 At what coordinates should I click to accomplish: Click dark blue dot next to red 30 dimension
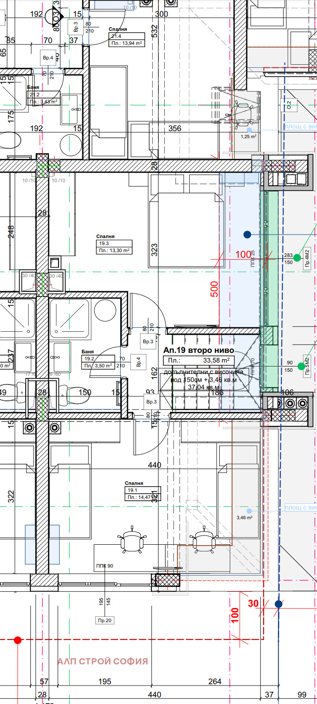[x=278, y=604]
